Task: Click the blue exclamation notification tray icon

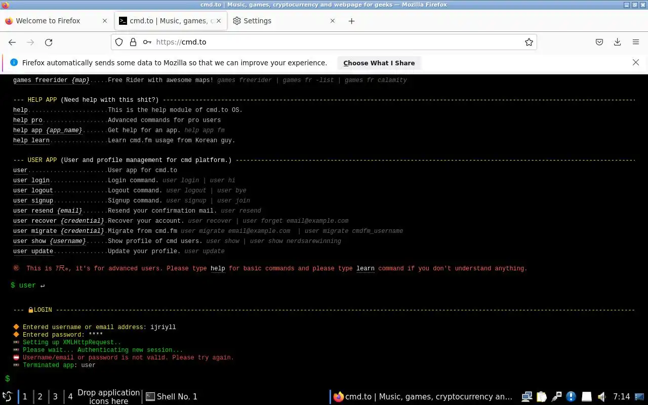Action: pyautogui.click(x=571, y=396)
